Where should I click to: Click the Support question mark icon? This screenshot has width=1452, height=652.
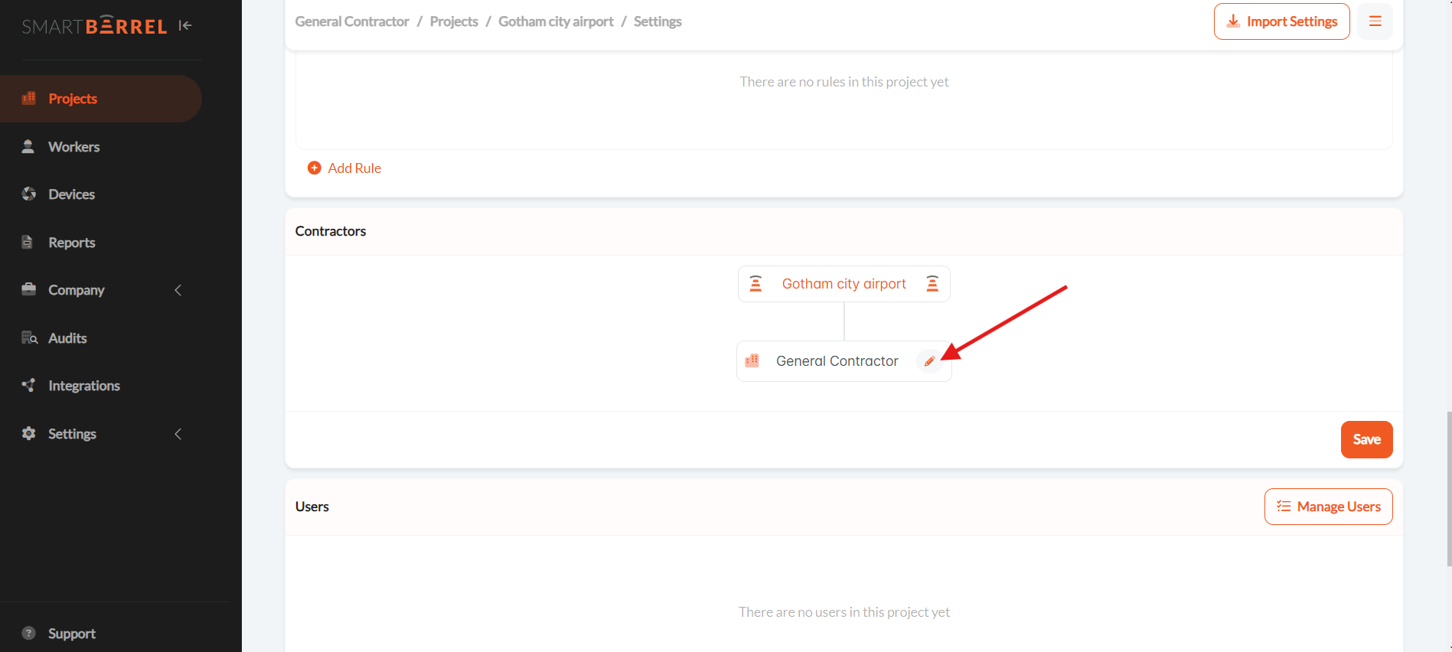[29, 633]
